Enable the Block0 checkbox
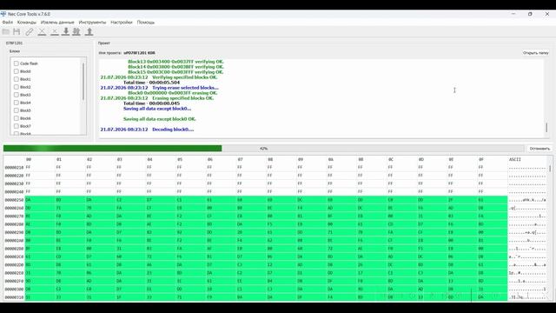This screenshot has height=313, width=556. click(x=16, y=71)
